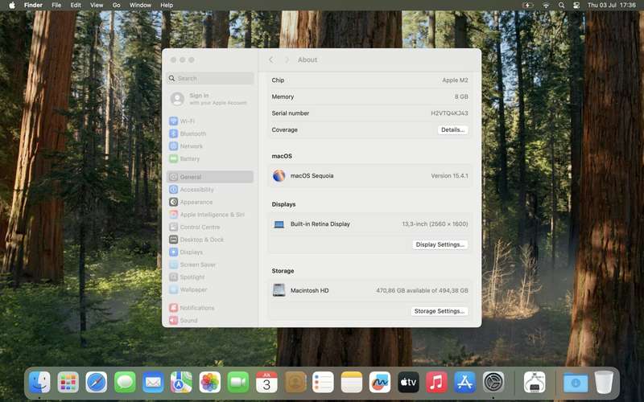Open Contacts from the Dock
644x402 pixels.
click(295, 383)
